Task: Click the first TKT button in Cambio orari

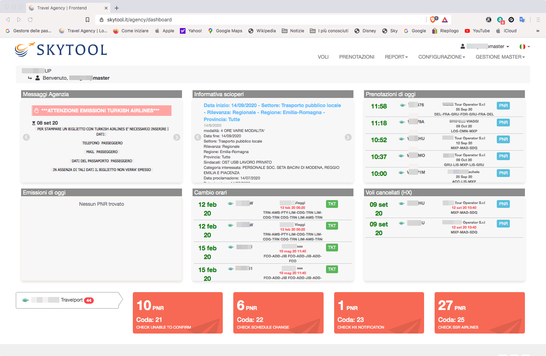Action: pyautogui.click(x=332, y=204)
